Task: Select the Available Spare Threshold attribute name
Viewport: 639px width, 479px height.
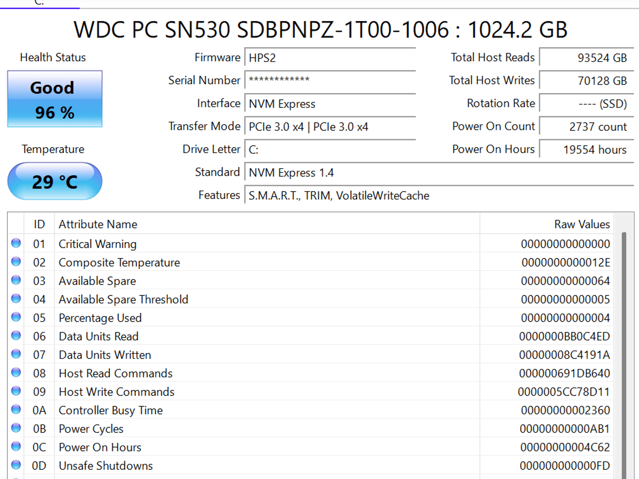Action: pyautogui.click(x=124, y=299)
